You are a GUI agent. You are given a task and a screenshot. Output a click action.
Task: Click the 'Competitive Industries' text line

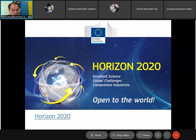[111, 85]
